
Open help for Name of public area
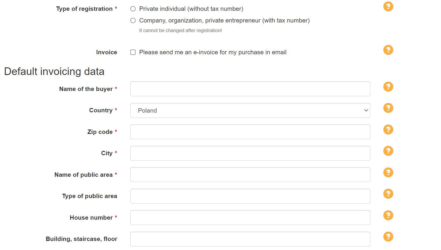tap(388, 172)
